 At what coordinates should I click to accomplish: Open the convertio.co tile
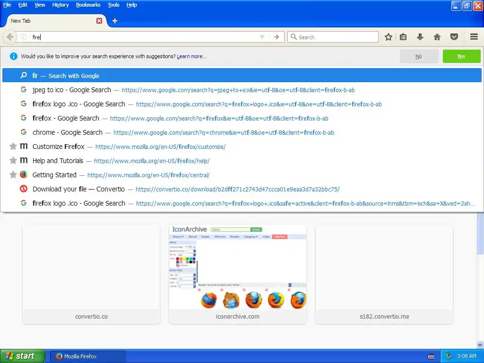(x=91, y=274)
